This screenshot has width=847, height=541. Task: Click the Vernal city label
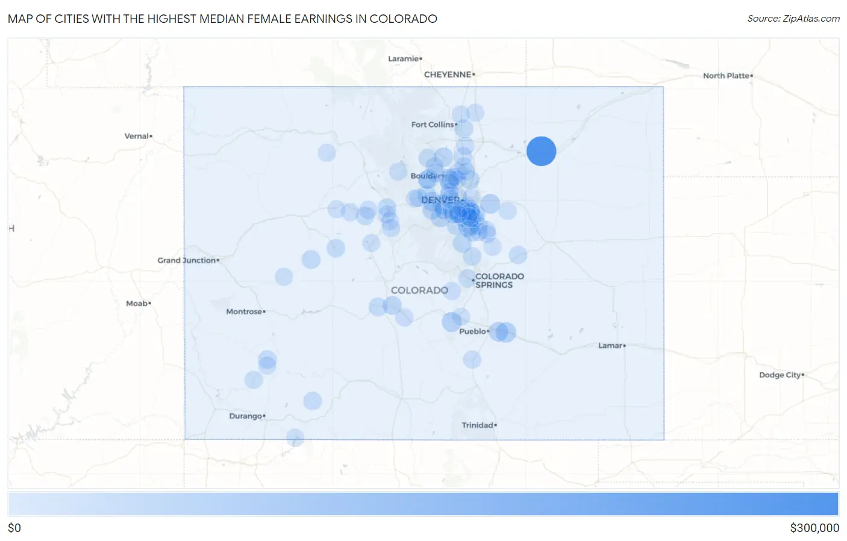137,136
